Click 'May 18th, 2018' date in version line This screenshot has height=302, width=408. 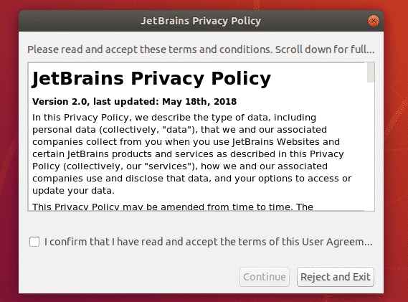click(x=199, y=102)
